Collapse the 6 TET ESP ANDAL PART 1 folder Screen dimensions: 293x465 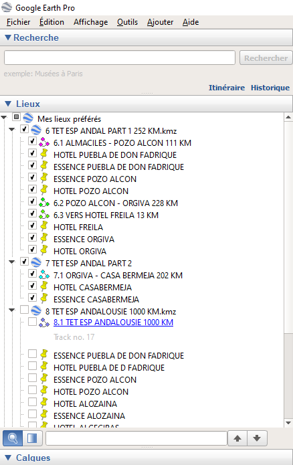12,130
